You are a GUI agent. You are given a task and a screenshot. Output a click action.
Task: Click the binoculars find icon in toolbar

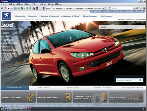click(x=34, y=8)
